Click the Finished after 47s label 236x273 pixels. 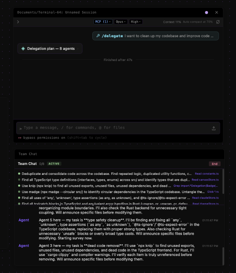click(118, 60)
